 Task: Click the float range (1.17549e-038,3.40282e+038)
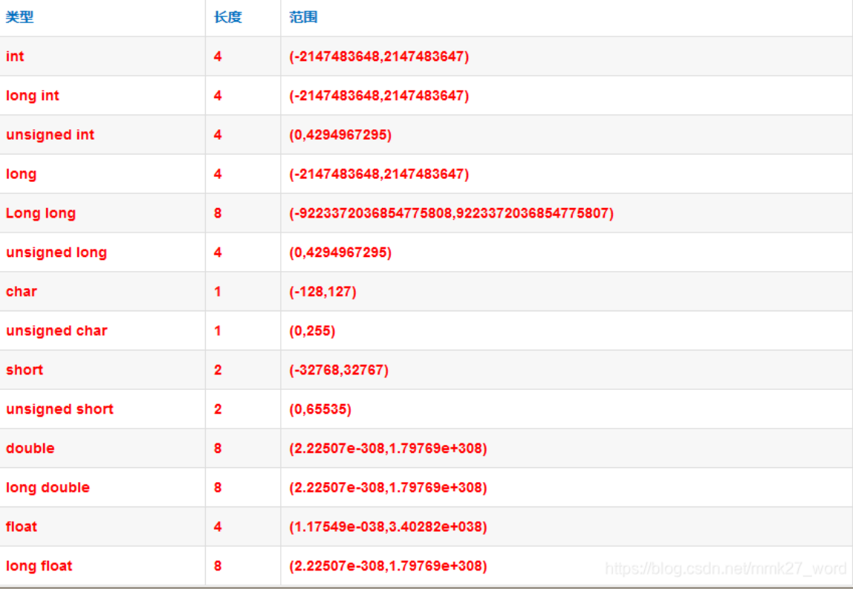[388, 527]
